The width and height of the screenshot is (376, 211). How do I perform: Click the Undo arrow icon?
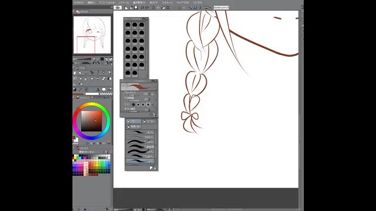[142, 8]
